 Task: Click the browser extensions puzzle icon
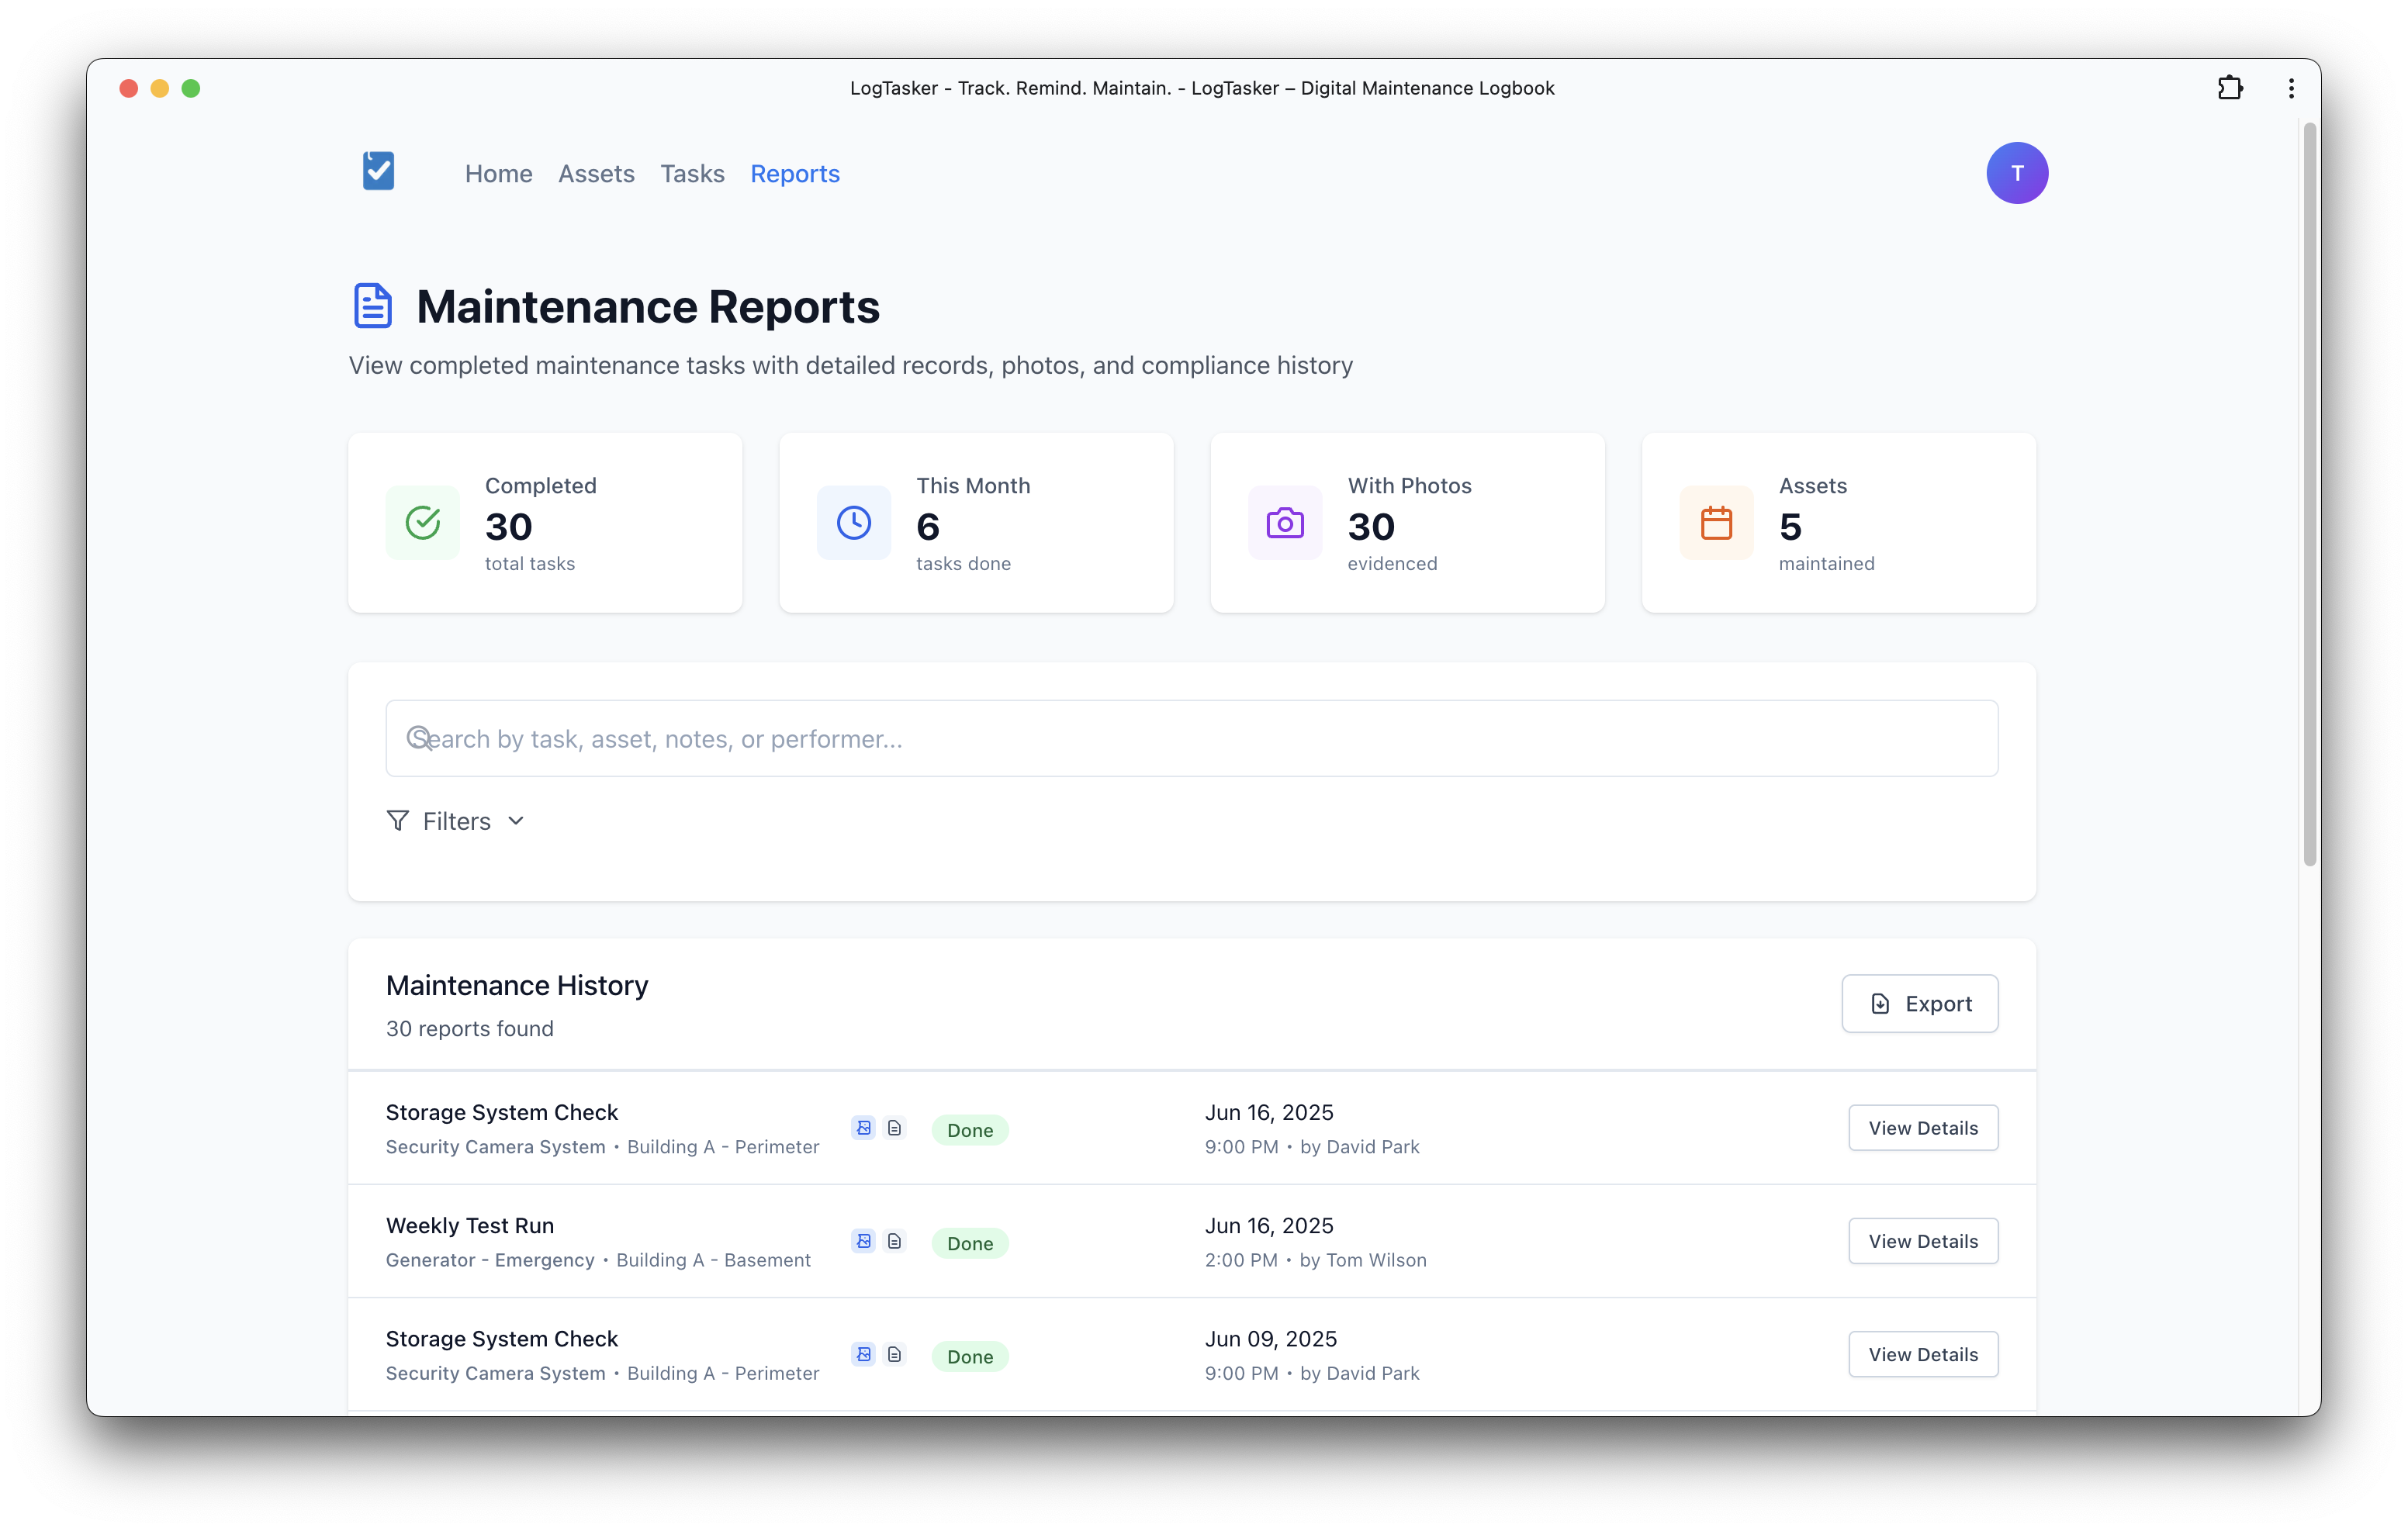coord(2229,88)
